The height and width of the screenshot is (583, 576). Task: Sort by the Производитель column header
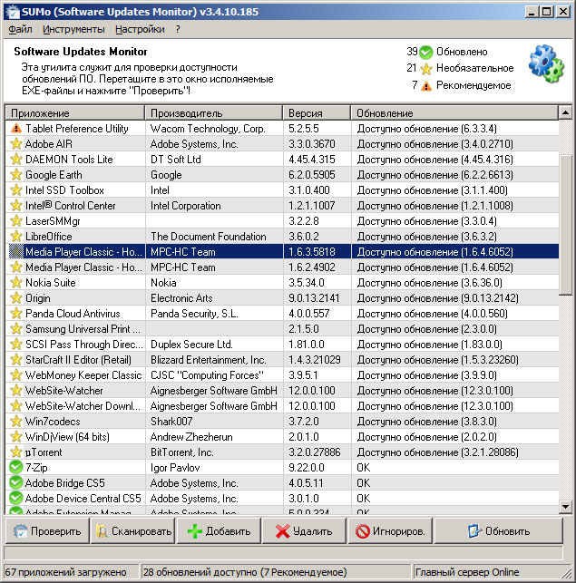(214, 113)
